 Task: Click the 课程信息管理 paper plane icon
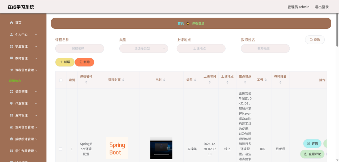click(x=11, y=70)
